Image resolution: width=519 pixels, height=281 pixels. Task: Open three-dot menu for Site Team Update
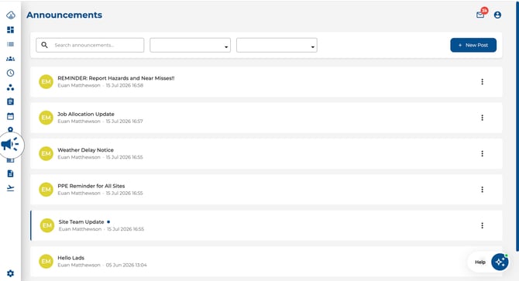tap(483, 225)
